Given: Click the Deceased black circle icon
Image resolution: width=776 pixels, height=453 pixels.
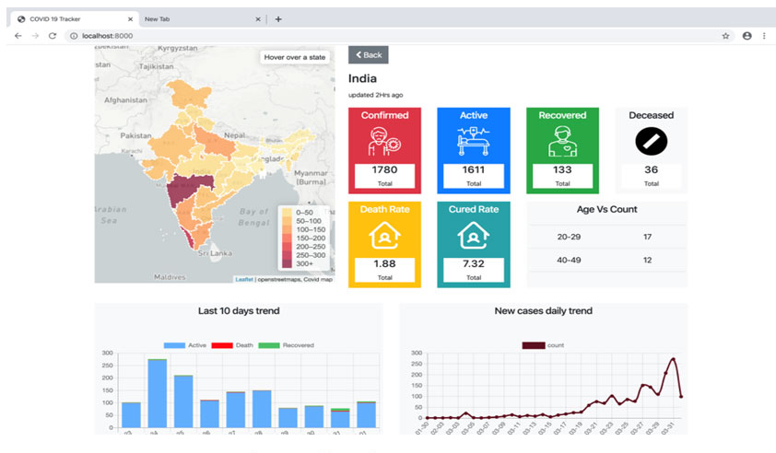Looking at the screenshot, I should point(651,141).
